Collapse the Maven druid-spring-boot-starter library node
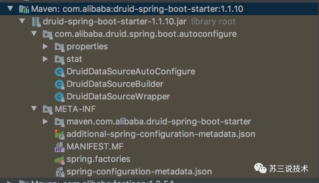The height and width of the screenshot is (183, 319). tap(10, 9)
